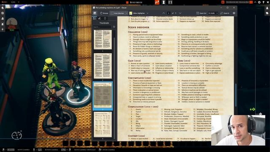
Task: Click the thumbnail Search field
Action: point(102,27)
